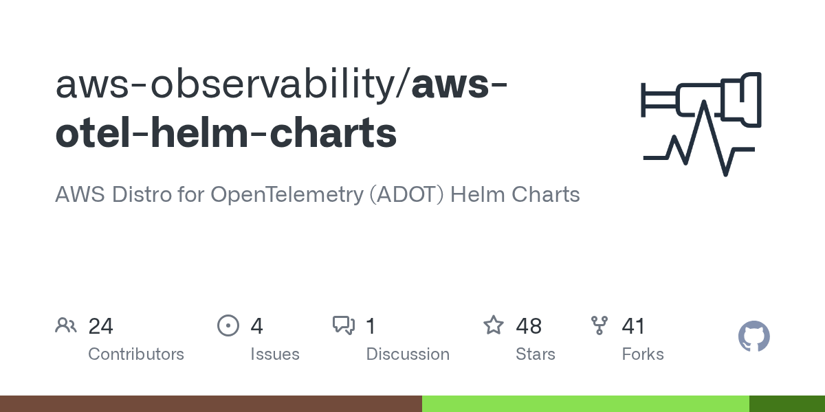Select the 48 stars count

[x=529, y=326]
